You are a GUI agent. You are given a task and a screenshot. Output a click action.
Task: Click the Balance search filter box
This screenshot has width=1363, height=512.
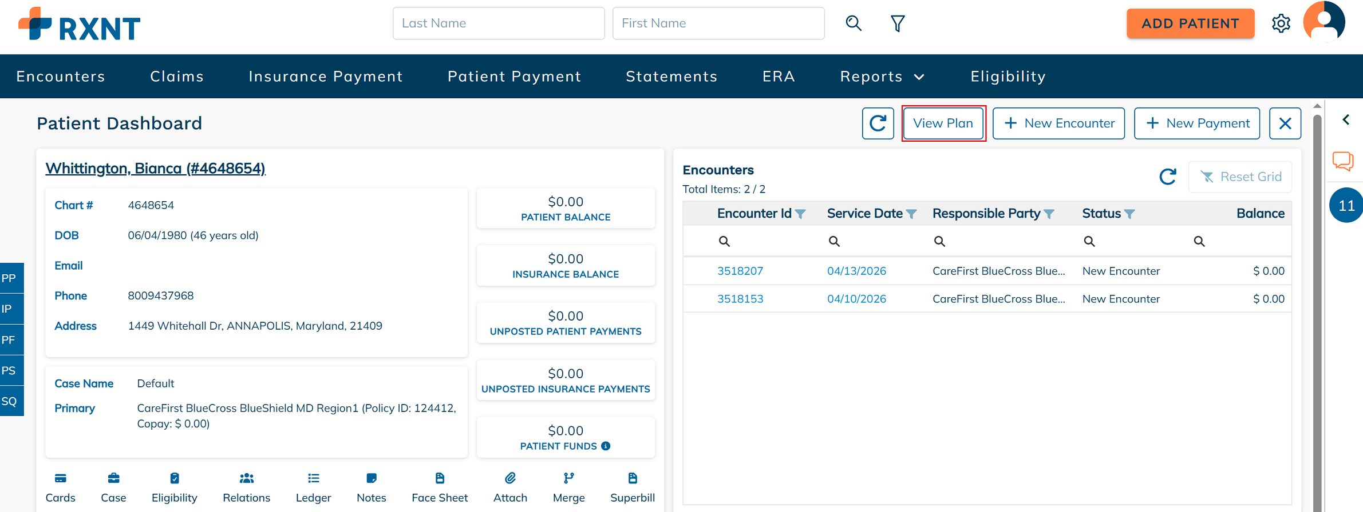tap(1239, 241)
